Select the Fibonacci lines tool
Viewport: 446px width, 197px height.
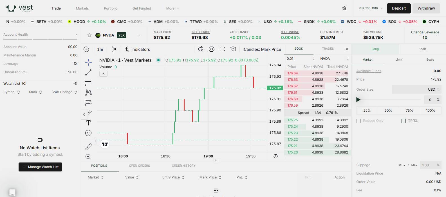pos(88,83)
